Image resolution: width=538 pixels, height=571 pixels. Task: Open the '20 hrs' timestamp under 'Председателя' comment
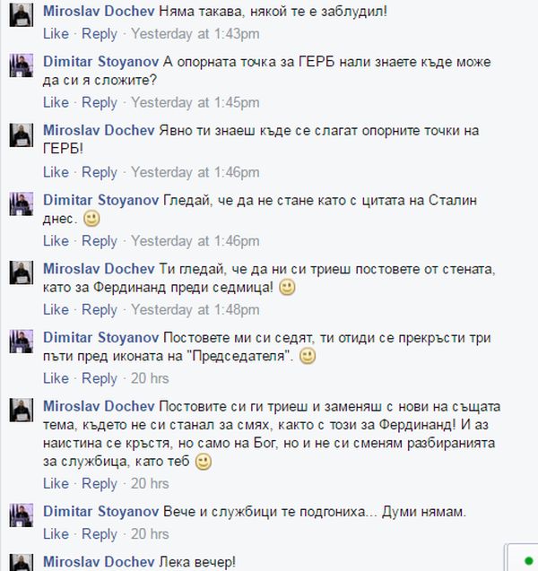point(150,378)
